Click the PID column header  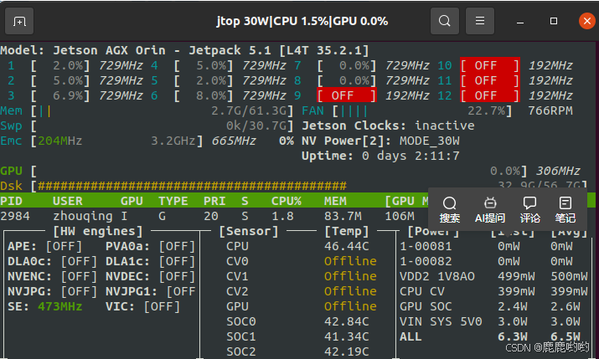(11, 201)
